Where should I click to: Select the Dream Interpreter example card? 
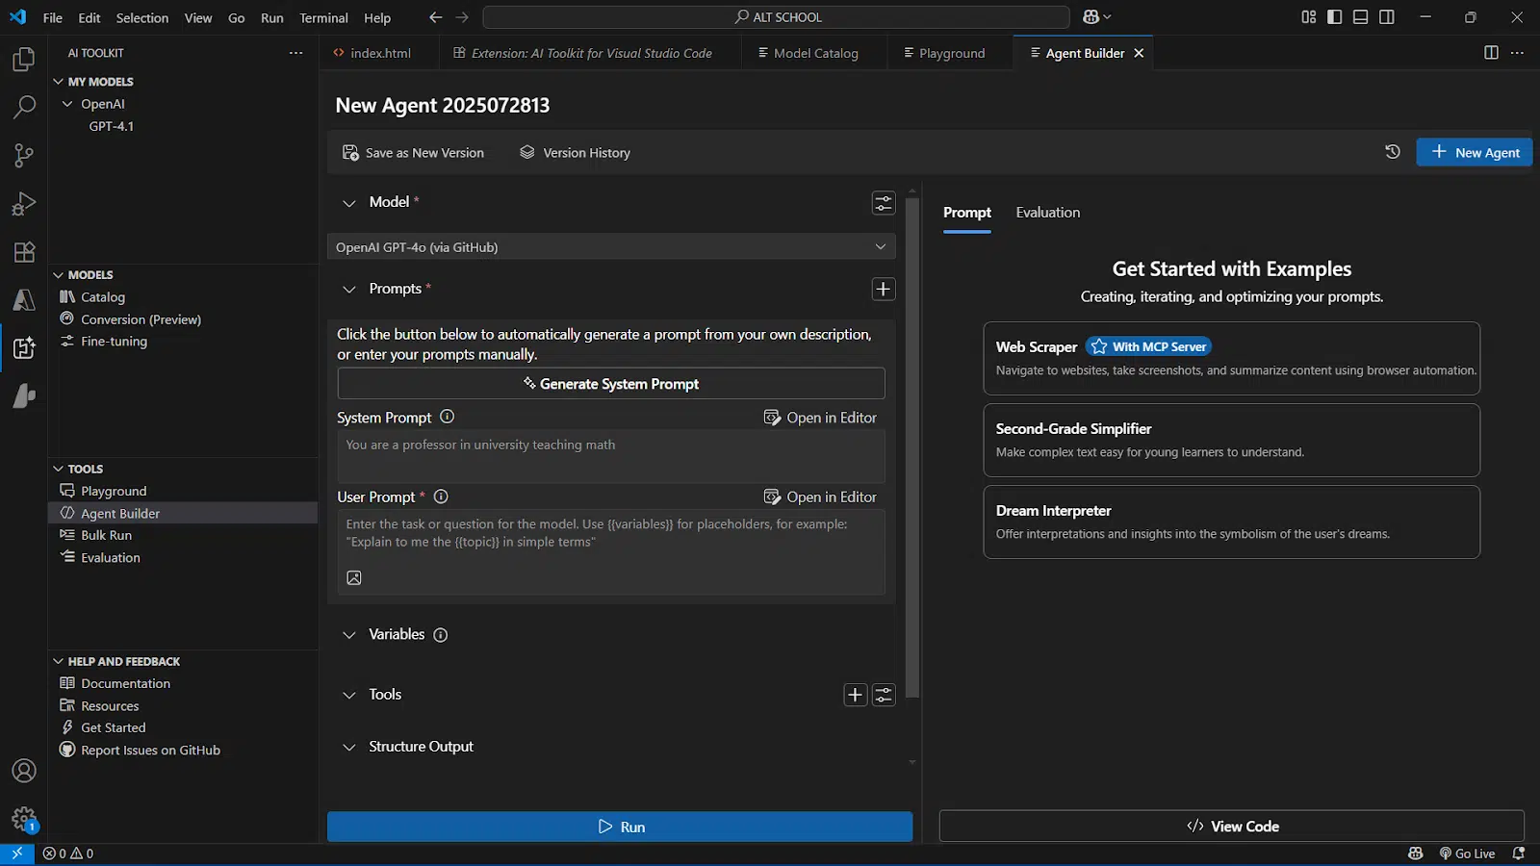[x=1231, y=522]
